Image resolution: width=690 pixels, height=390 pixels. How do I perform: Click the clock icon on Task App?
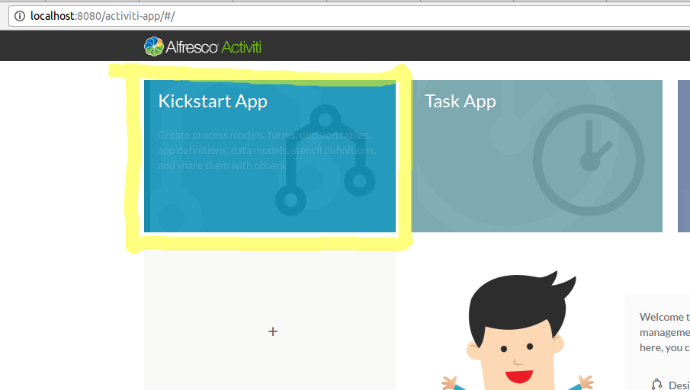point(589,160)
